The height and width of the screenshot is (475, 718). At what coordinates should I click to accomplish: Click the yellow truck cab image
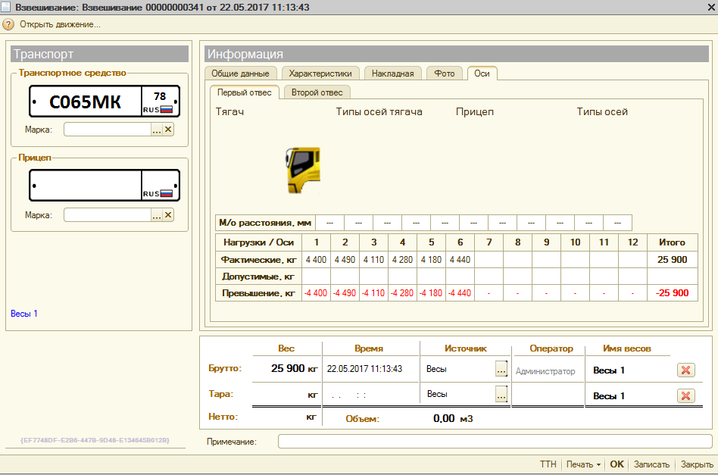pos(303,170)
